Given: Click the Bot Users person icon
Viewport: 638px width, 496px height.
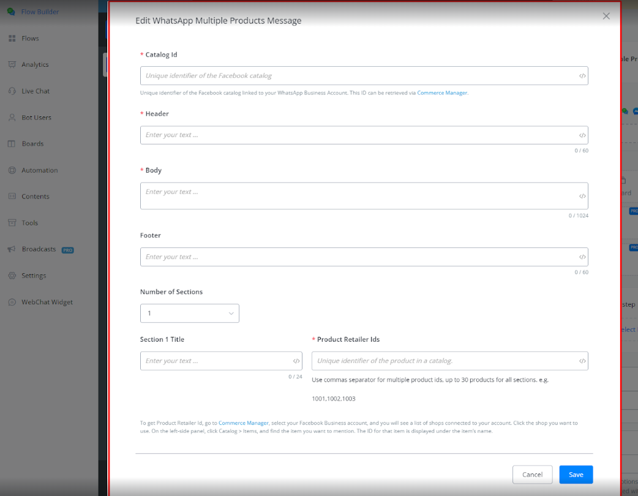Looking at the screenshot, I should point(12,118).
